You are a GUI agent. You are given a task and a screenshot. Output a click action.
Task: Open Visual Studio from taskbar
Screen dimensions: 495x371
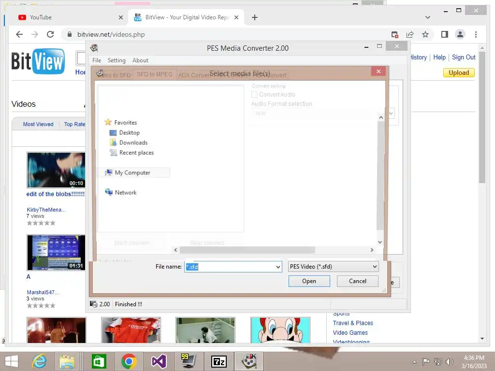tap(159, 361)
